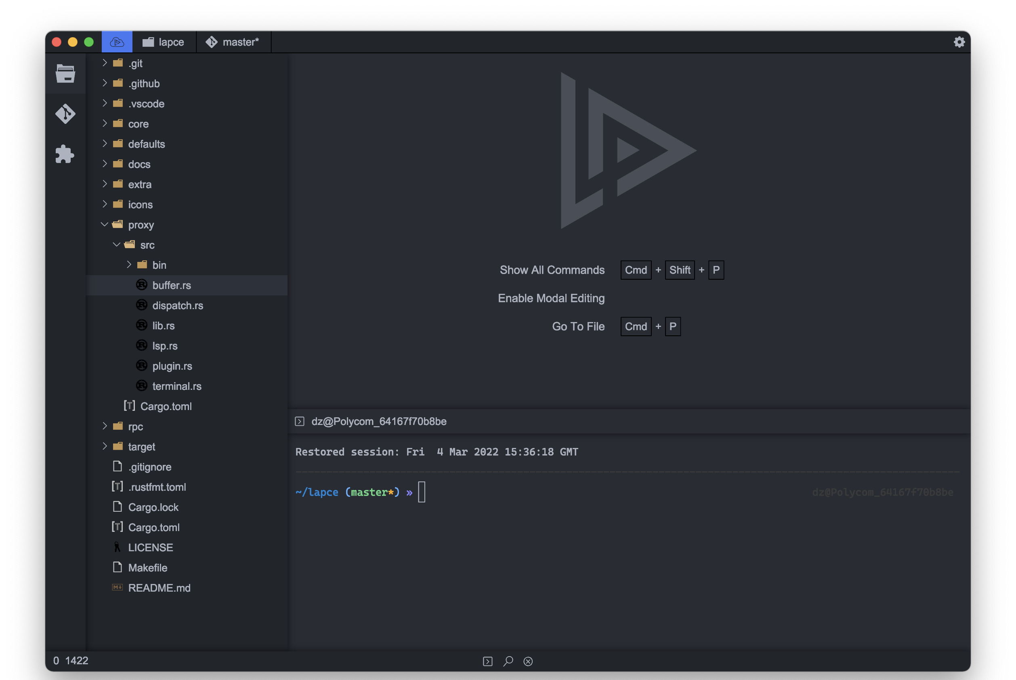
Task: Click the Rust icon of buffer.rs
Action: (141, 285)
